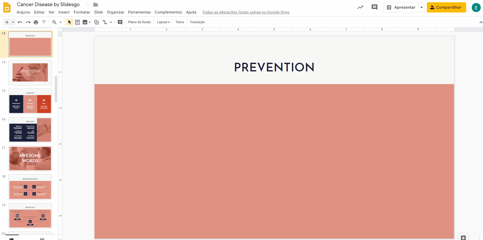Print the presentation using the printer icon

[x=36, y=22]
